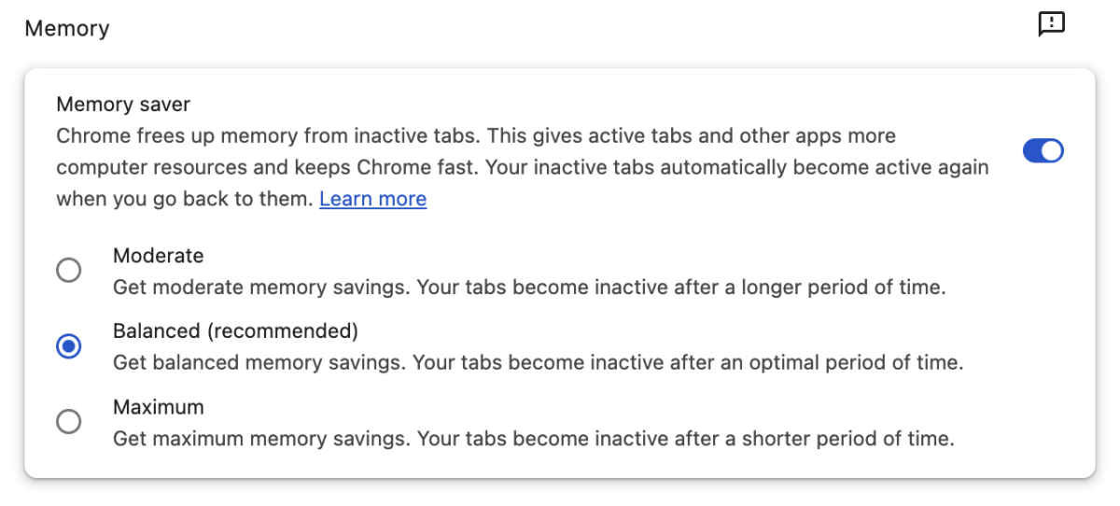Screen dimensions: 1120x506
Task: Click the moderate memory savings description
Action: 529,287
